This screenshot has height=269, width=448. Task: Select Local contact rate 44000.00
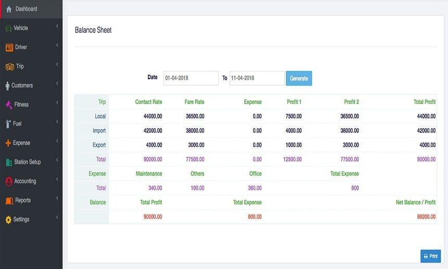coord(153,116)
